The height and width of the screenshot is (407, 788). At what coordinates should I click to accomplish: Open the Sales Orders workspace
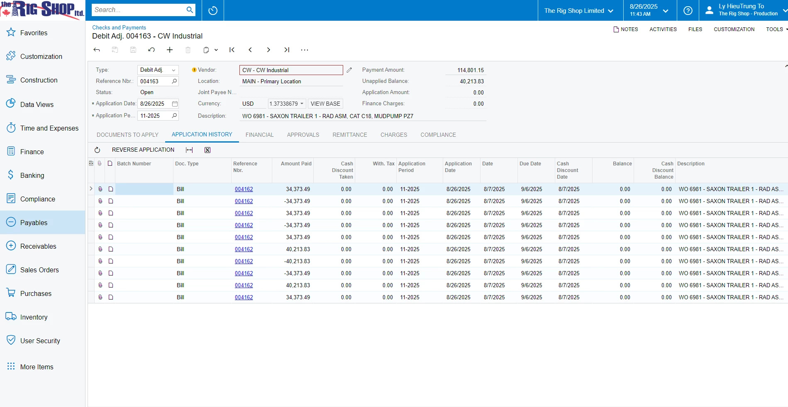point(42,270)
